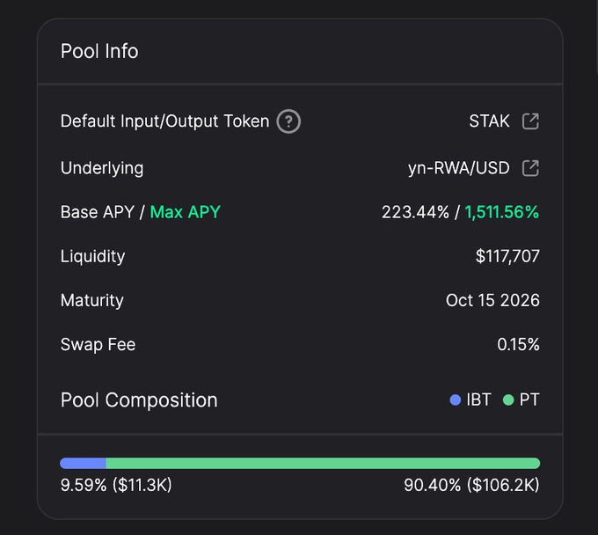Screen dimensions: 598x535
Task: Click the IBT legend label
Action: tap(478, 400)
